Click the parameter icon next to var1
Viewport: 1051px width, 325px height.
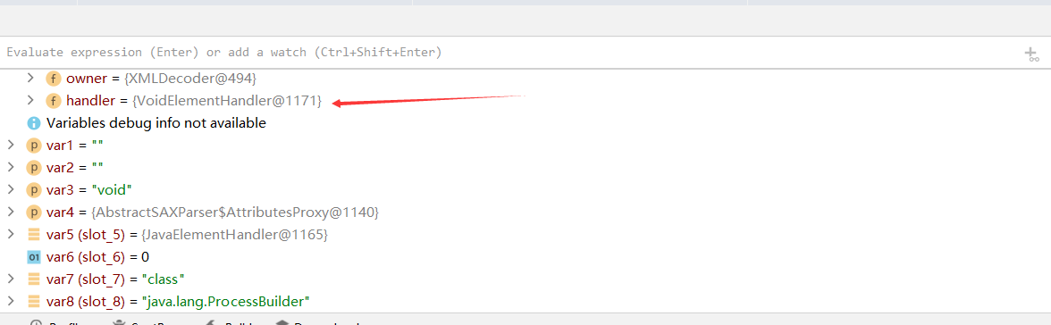point(34,146)
